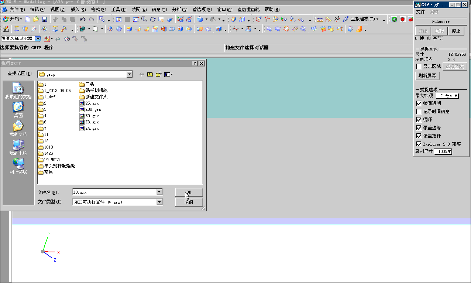Open the 没有选择过滤器 dropdown
This screenshot has width=471, height=283.
click(38, 38)
